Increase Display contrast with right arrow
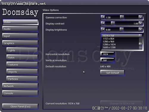The width and height of the screenshot is (149, 112). pyautogui.click(x=140, y=24)
